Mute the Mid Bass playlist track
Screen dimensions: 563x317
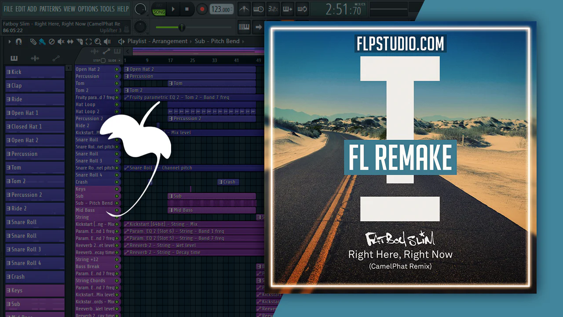coord(117,210)
